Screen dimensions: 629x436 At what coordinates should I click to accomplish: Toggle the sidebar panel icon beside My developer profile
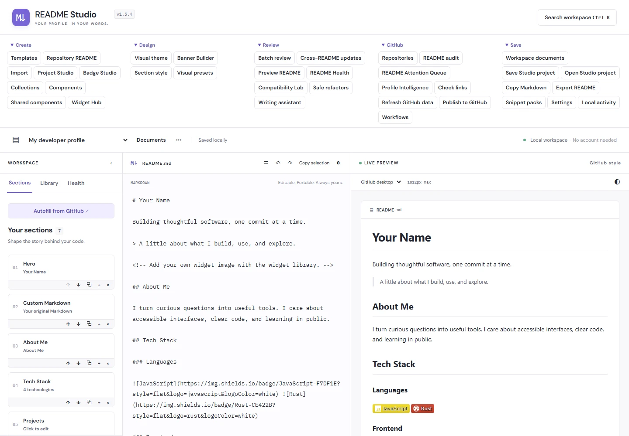tap(16, 140)
